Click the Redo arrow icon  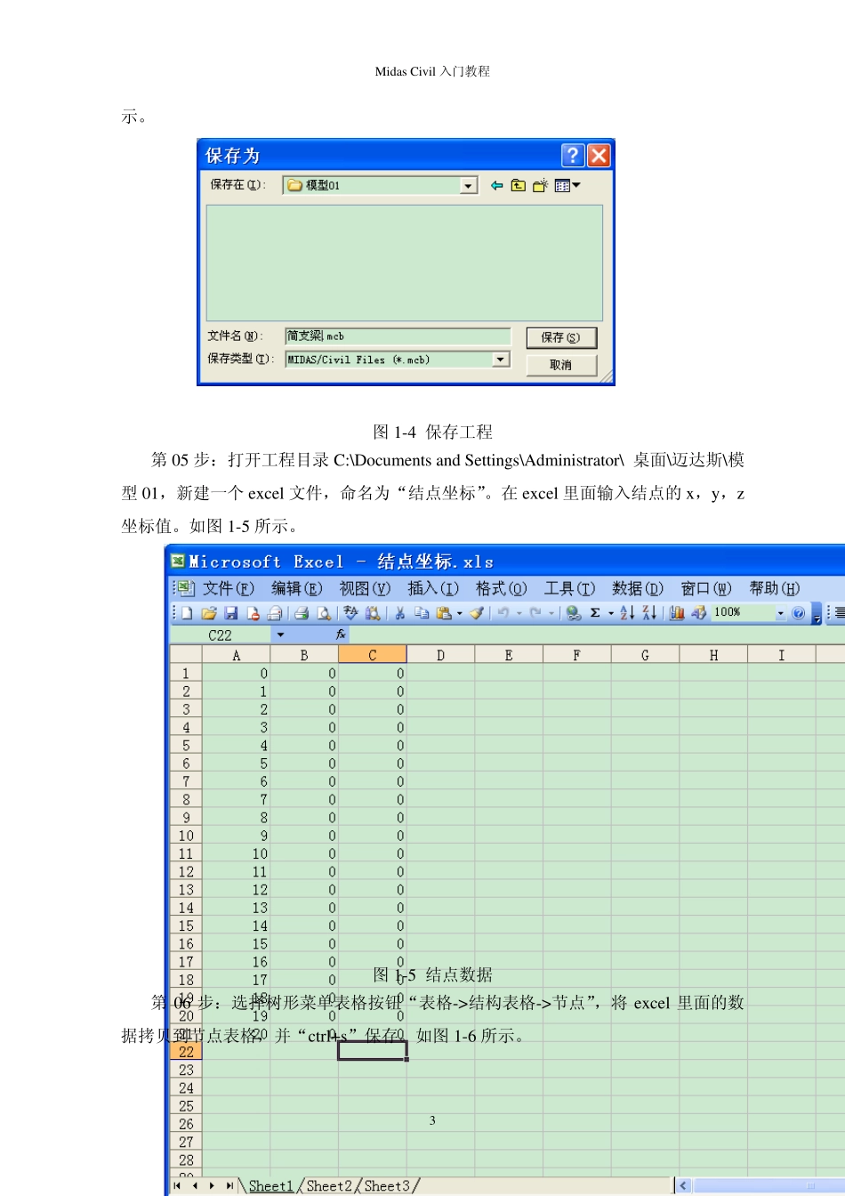[535, 613]
